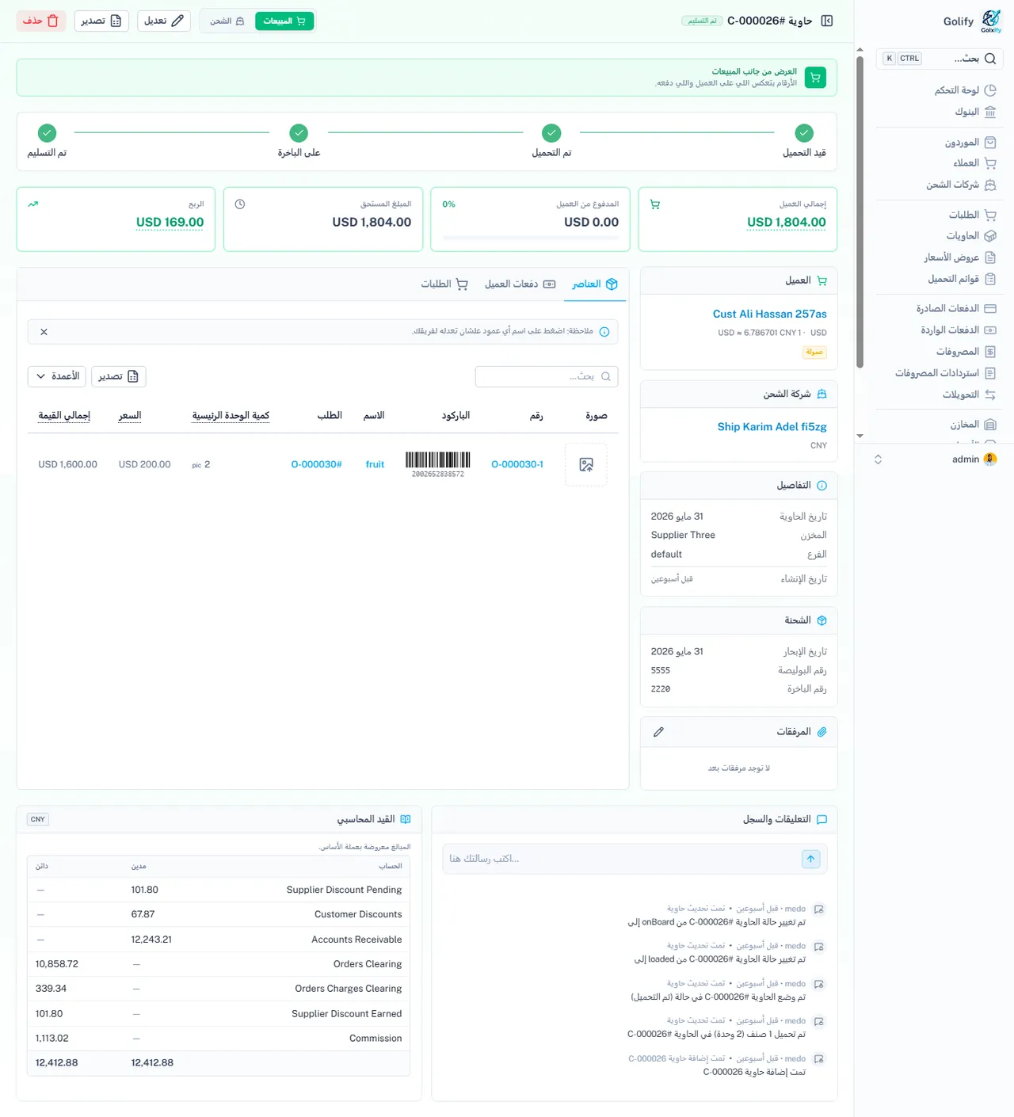Select the دفعات العميل customer payments tab

pyautogui.click(x=520, y=284)
